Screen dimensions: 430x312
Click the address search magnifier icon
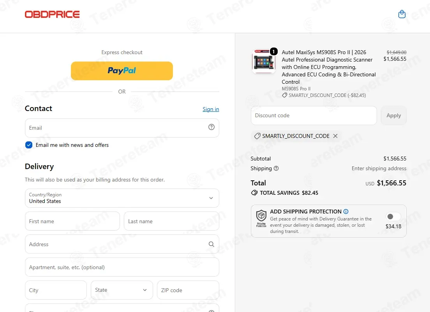pos(211,244)
